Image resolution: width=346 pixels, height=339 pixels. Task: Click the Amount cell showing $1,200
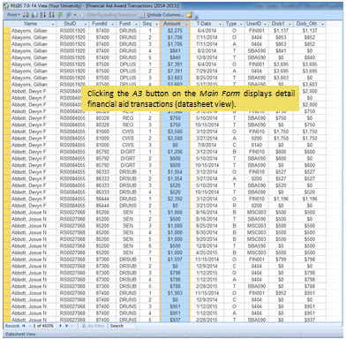[x=176, y=152]
